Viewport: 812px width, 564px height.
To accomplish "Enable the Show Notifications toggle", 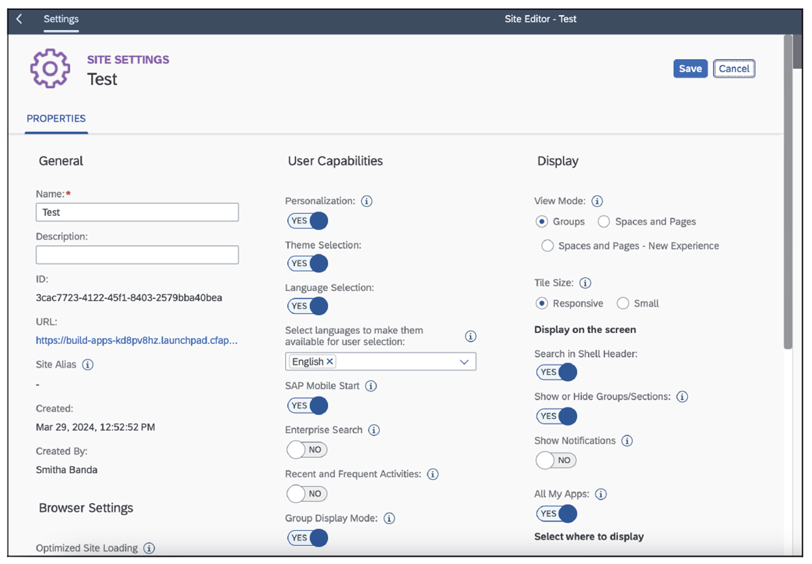I will pyautogui.click(x=555, y=460).
